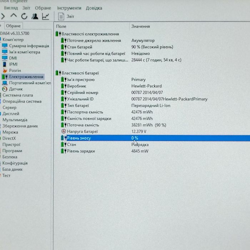Select the Поточне джерело живлення row
This screenshot has width=250, height=250.
point(152,40)
